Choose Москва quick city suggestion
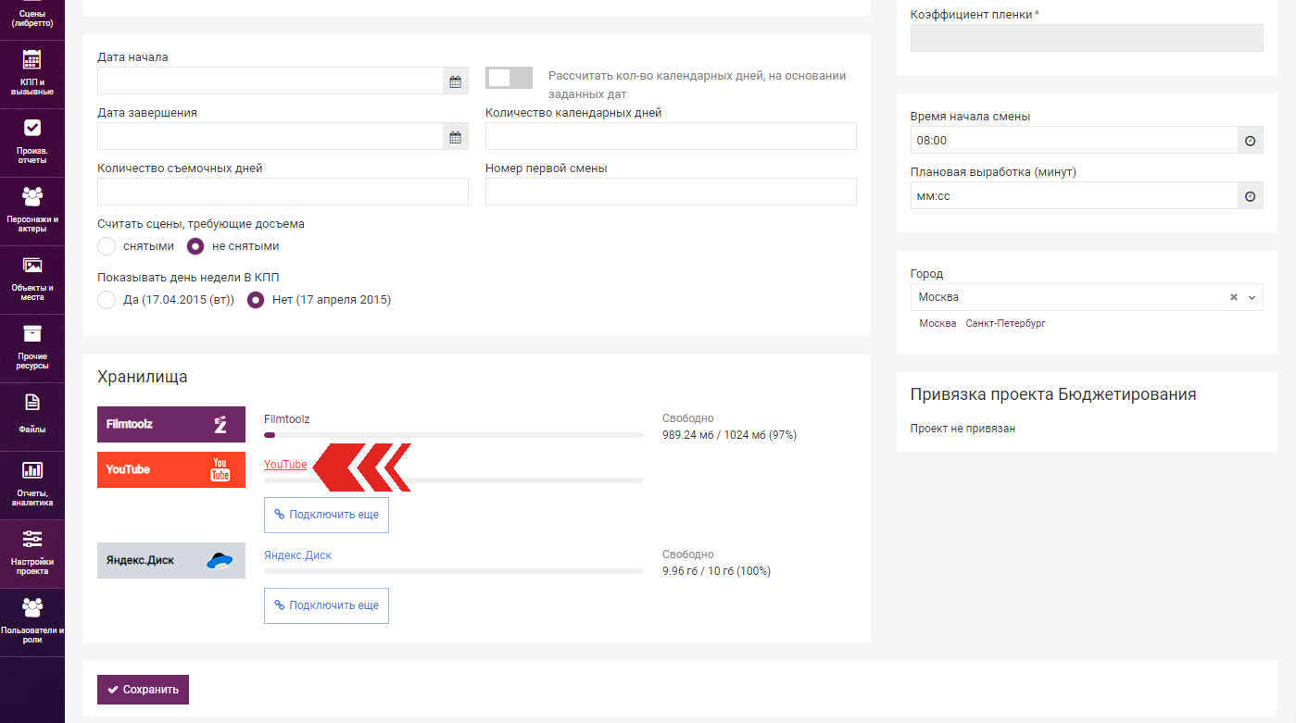This screenshot has height=723, width=1296. (937, 324)
